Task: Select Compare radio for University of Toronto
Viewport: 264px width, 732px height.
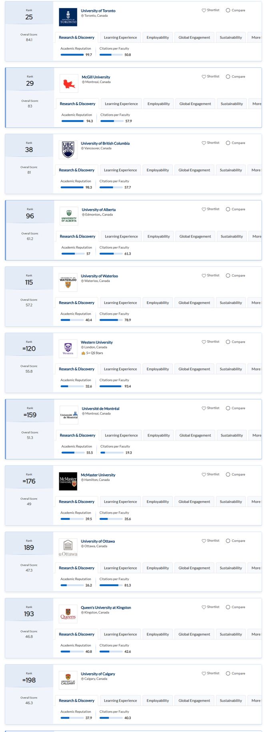Action: pyautogui.click(x=228, y=10)
